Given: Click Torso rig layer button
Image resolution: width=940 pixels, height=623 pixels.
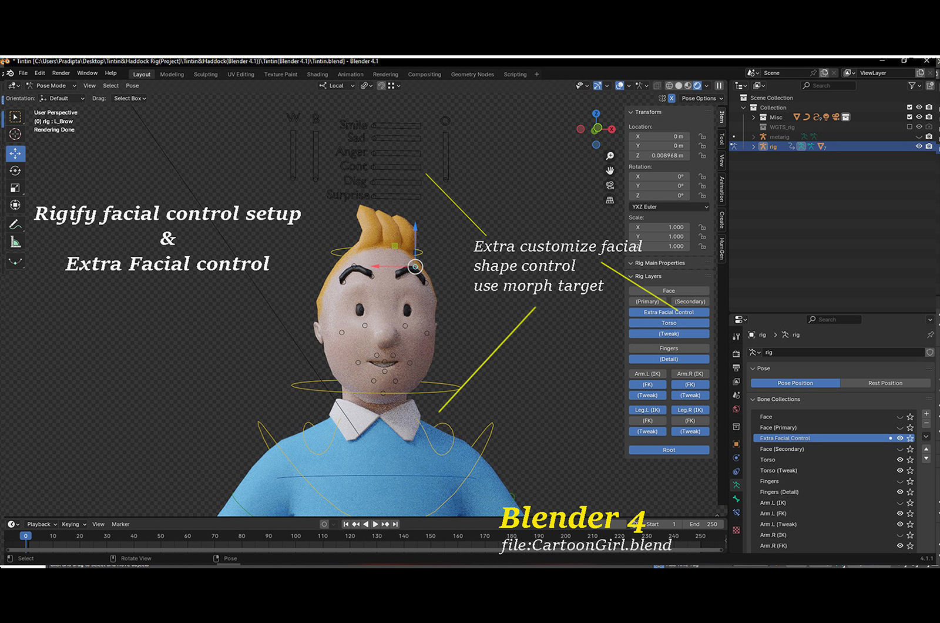Looking at the screenshot, I should (669, 323).
